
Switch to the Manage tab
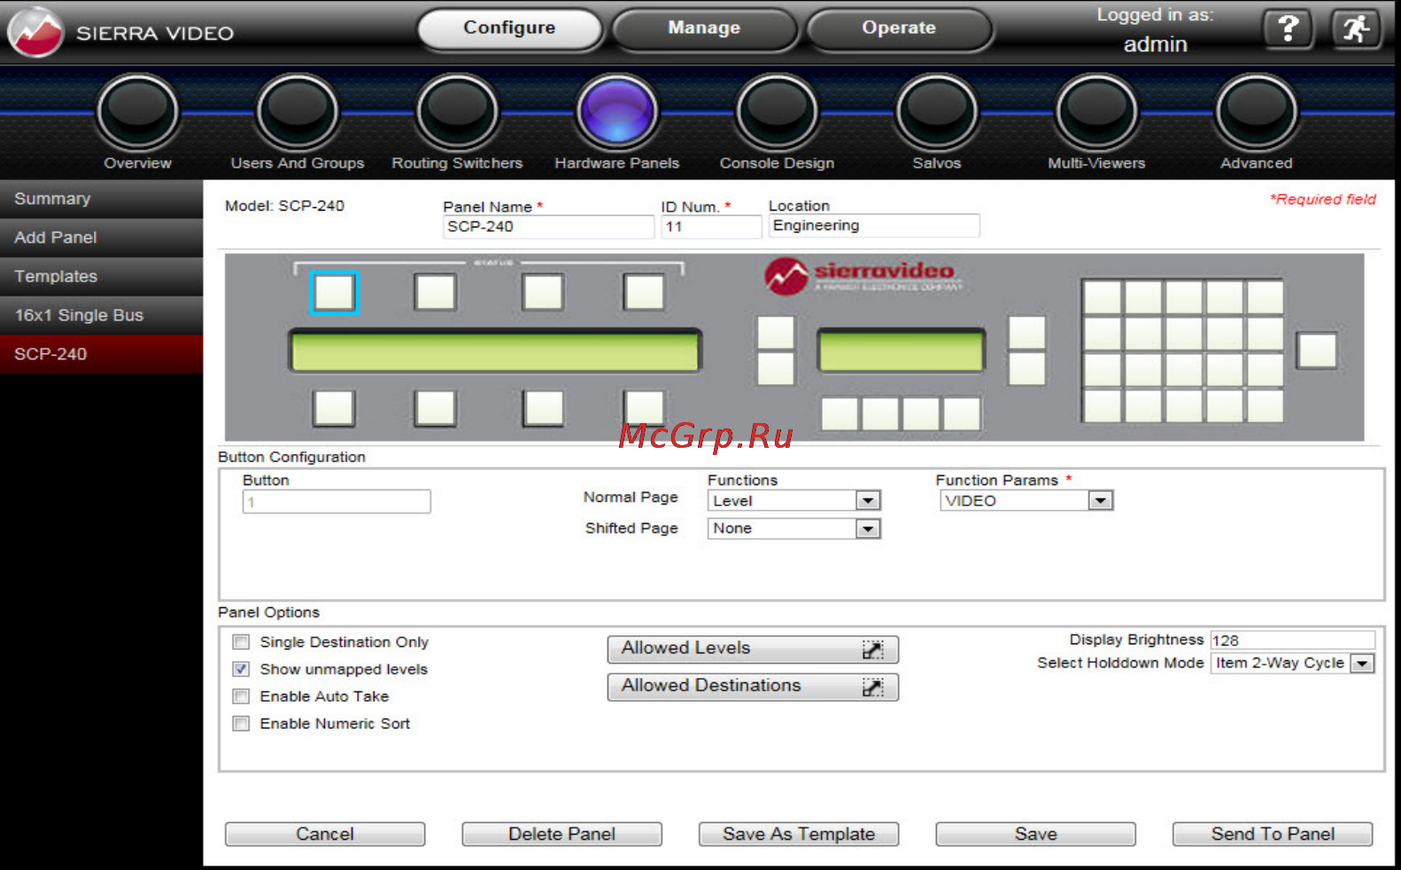[x=705, y=28]
